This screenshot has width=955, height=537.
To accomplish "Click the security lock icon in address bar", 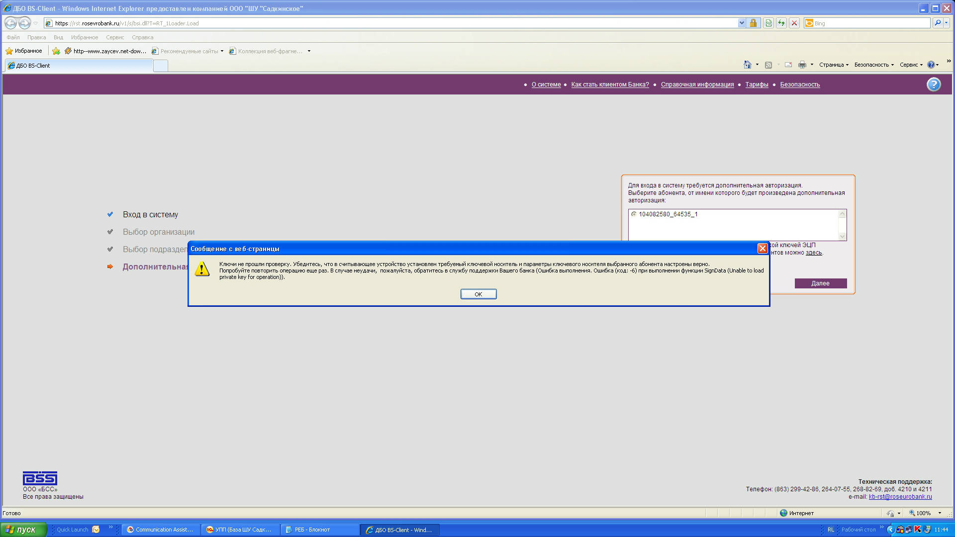I will (753, 23).
